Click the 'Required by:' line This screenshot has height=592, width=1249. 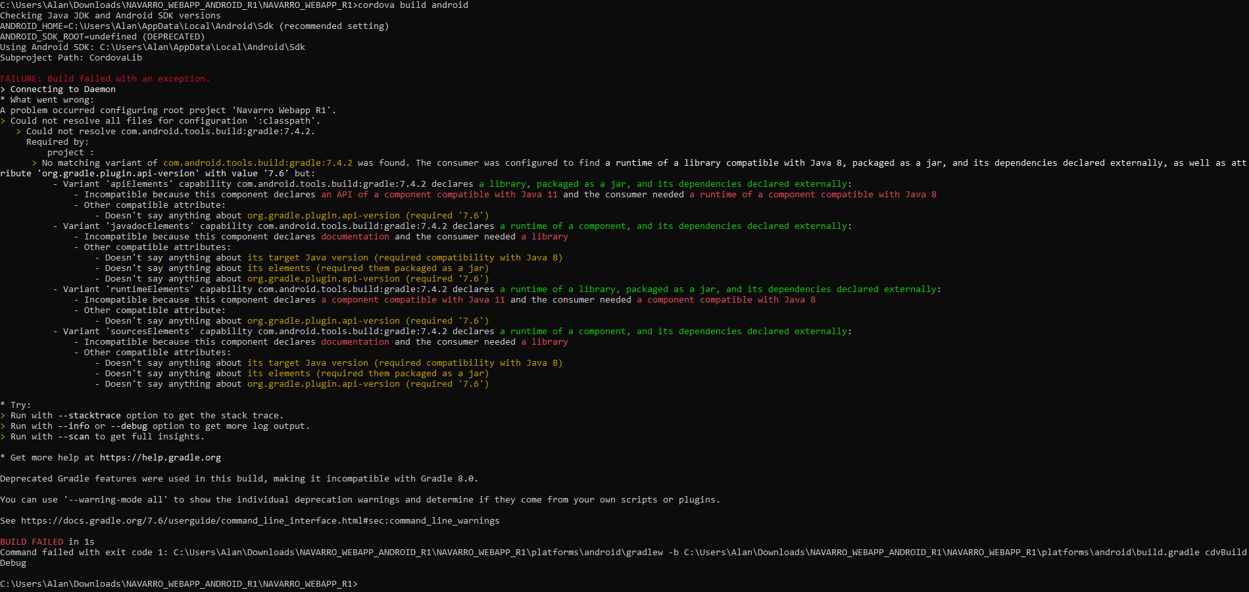click(57, 142)
